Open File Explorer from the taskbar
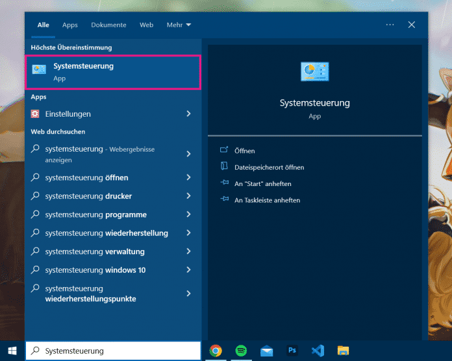Image resolution: width=452 pixels, height=361 pixels. (x=343, y=351)
